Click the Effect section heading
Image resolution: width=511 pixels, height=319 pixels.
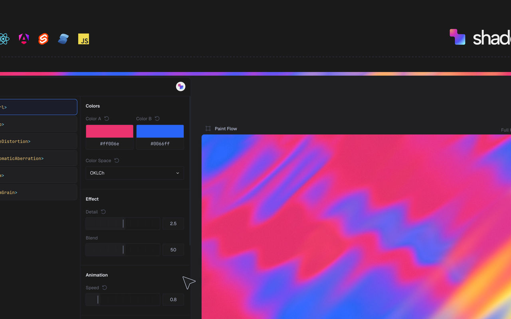coord(92,199)
